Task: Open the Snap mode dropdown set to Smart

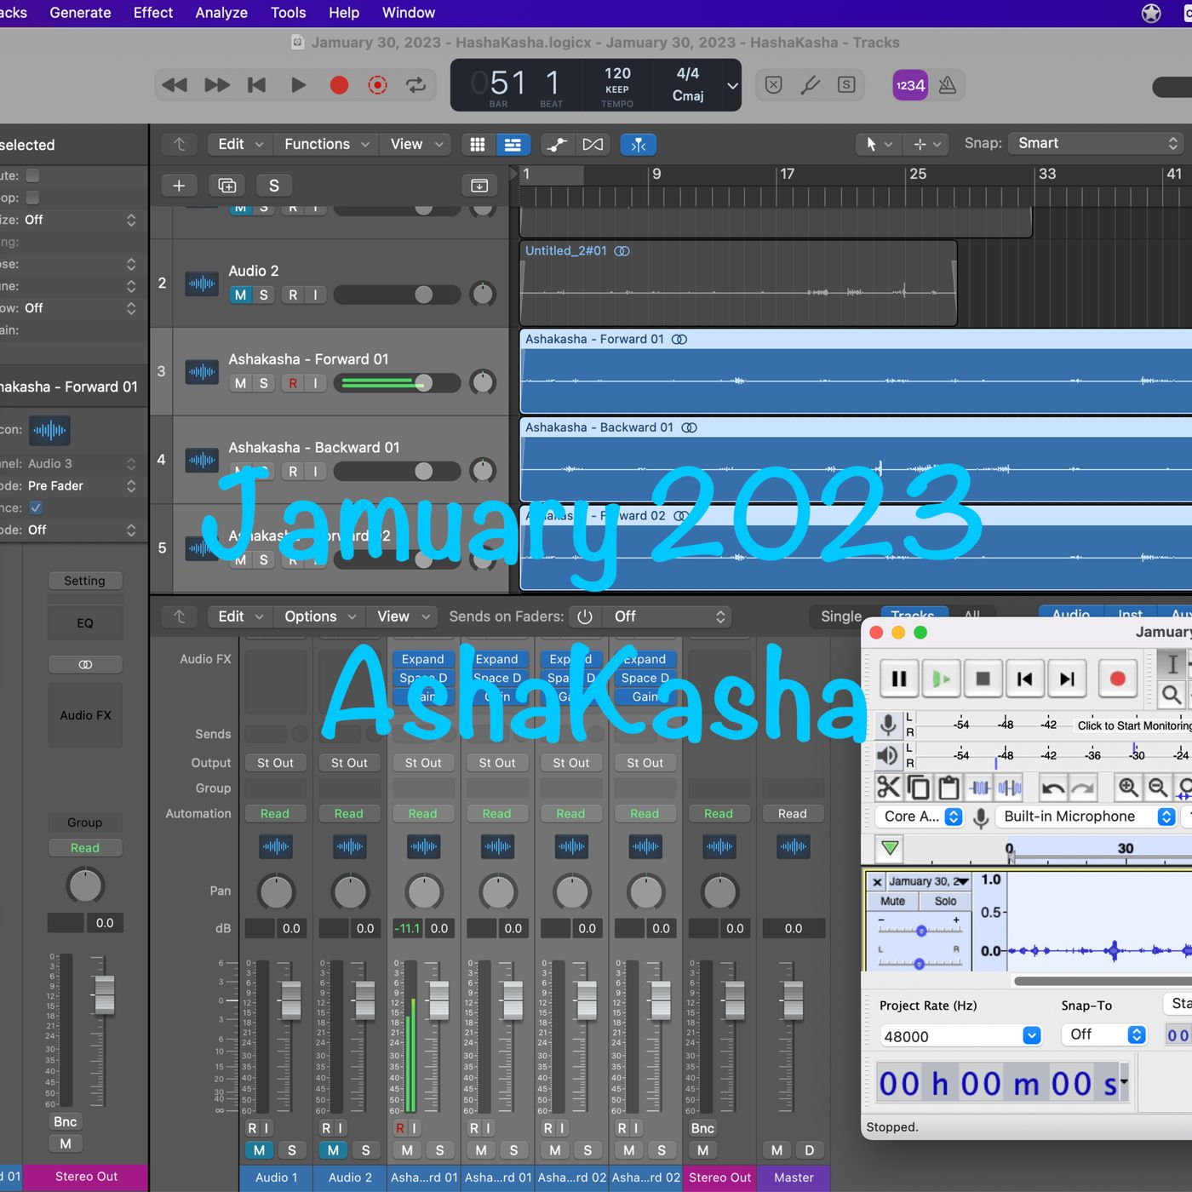Action: pos(1094,143)
